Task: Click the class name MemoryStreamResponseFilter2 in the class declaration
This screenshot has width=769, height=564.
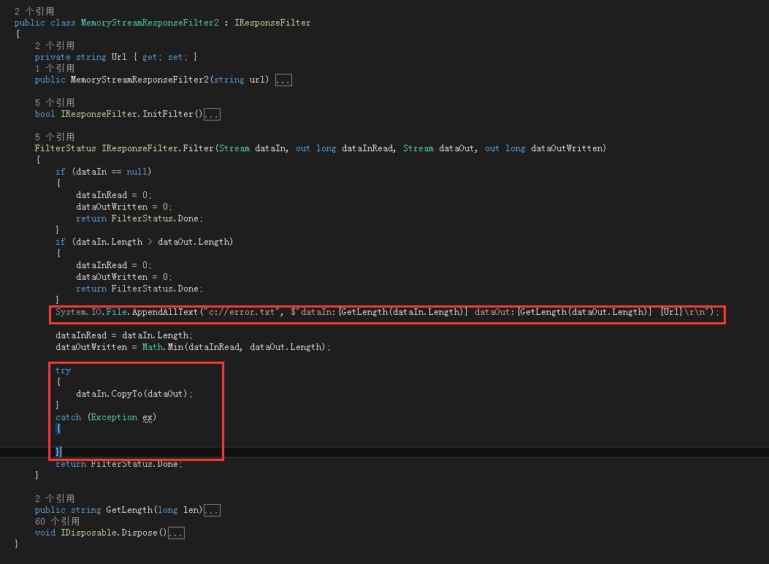Action: click(x=150, y=23)
